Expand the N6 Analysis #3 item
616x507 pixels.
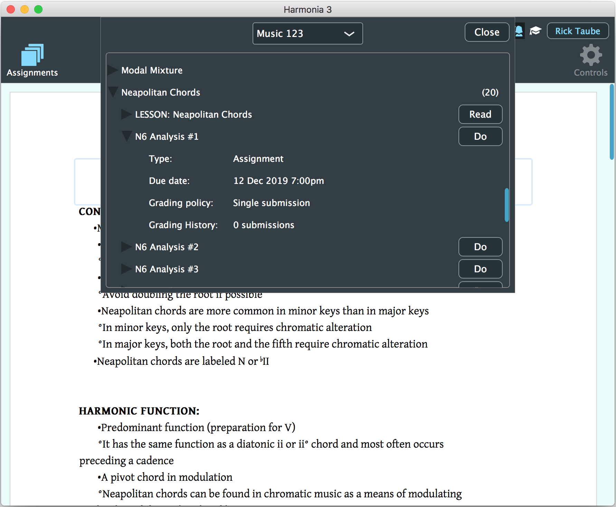126,269
